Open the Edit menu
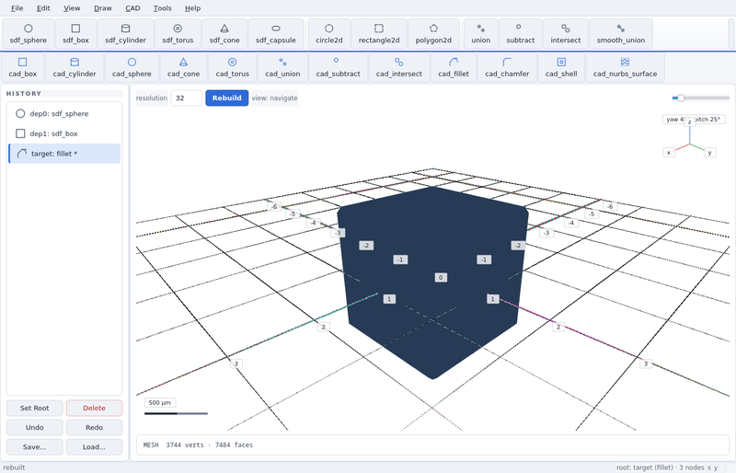The image size is (736, 473). click(43, 8)
